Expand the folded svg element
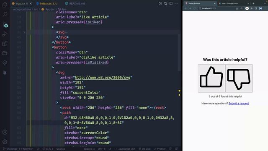Screen dimensions: 268x151 24,32
